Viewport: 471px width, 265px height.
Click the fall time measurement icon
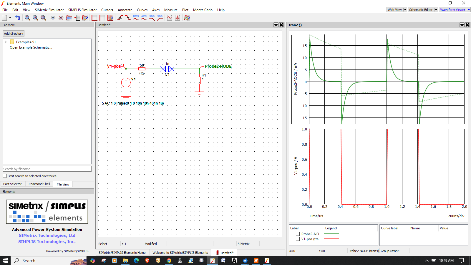pos(128,18)
